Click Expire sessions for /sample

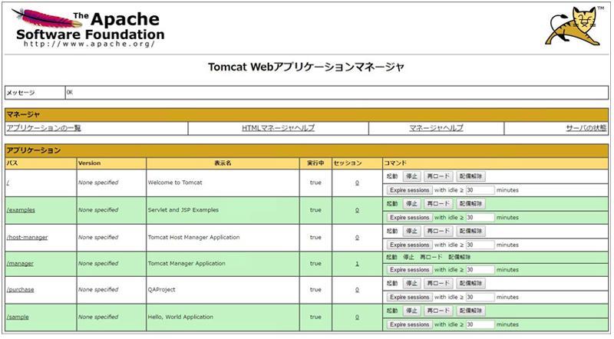click(410, 325)
